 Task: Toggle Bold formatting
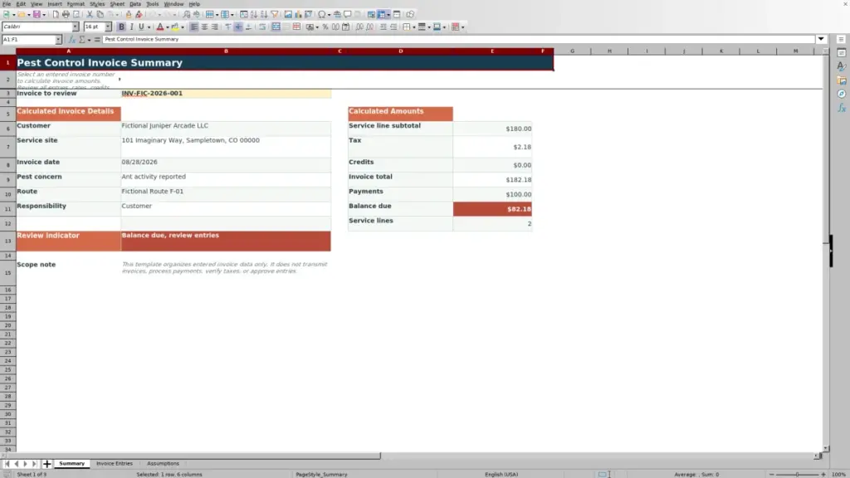pyautogui.click(x=121, y=27)
